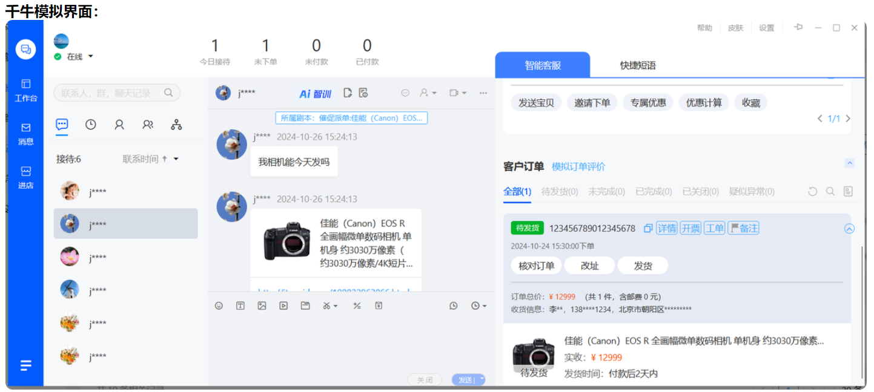
Task: Expand the transfer contact person dropdown
Action: (x=434, y=93)
